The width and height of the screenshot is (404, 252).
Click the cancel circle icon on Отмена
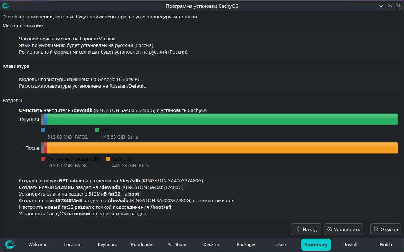click(x=376, y=229)
